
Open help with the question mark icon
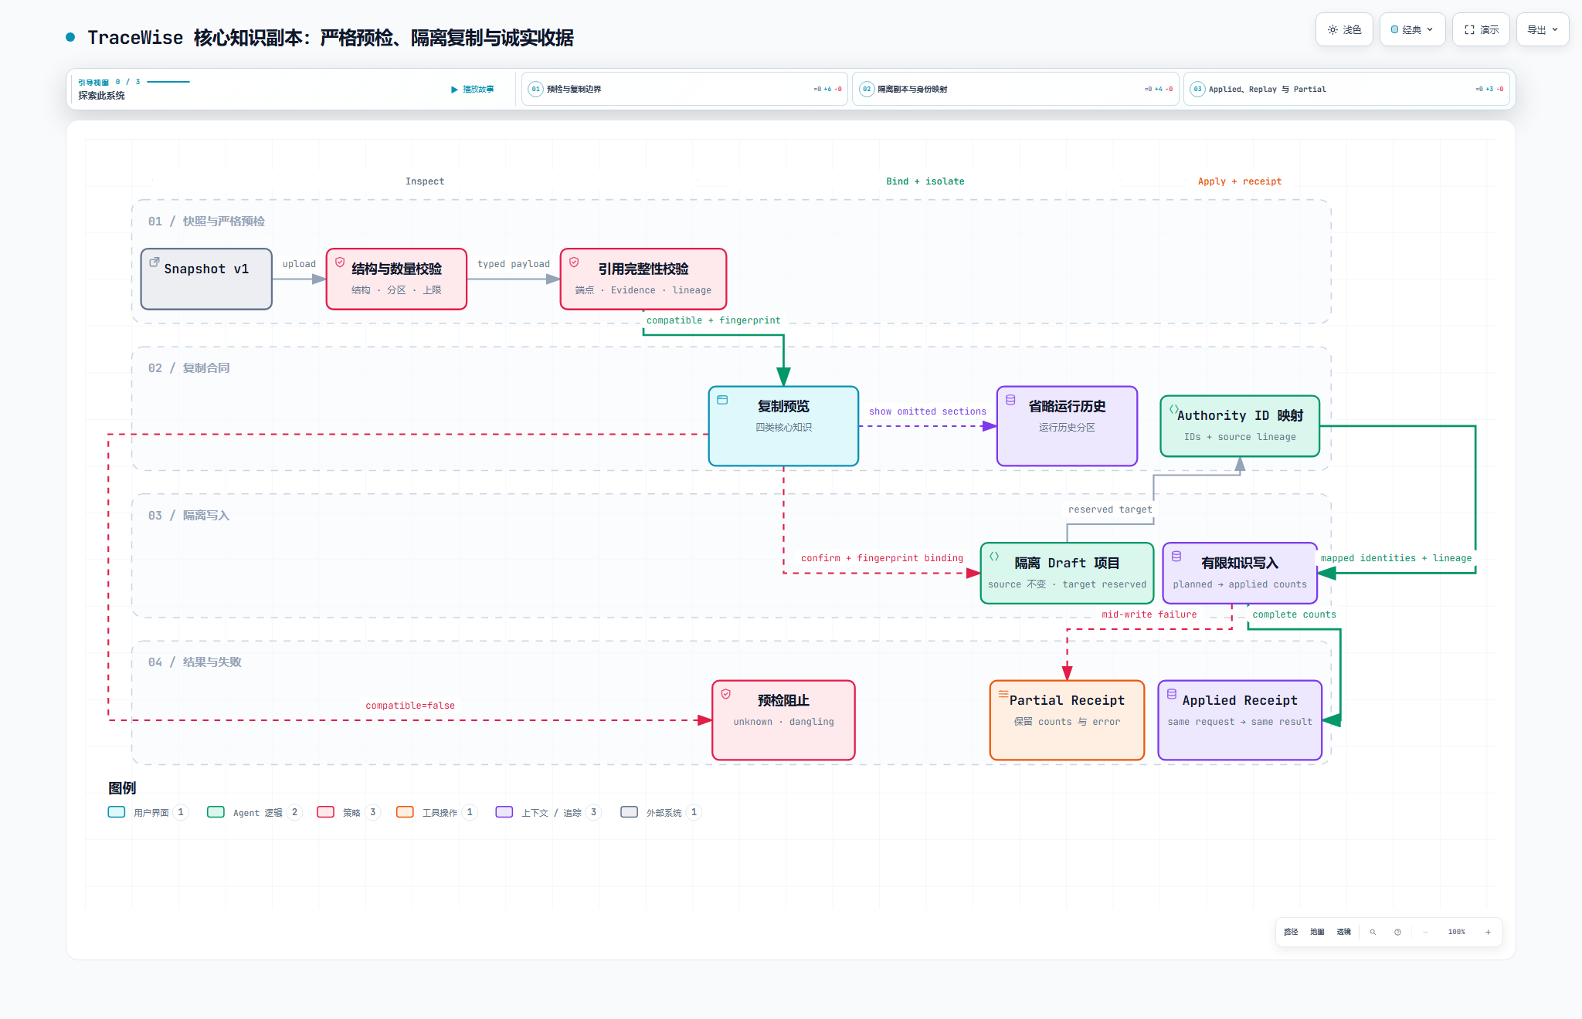click(1397, 932)
